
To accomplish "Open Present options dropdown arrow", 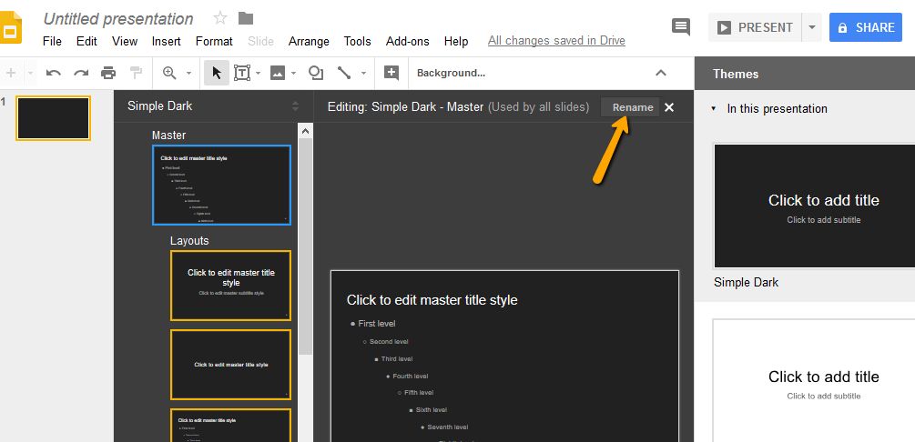I will point(811,27).
